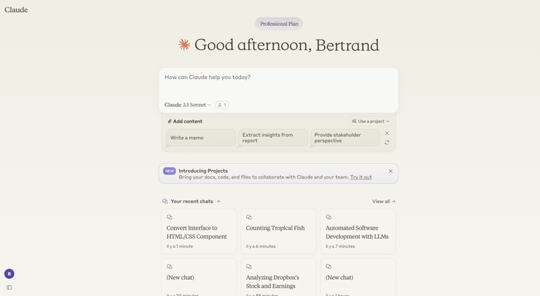Image resolution: width=540 pixels, height=296 pixels.
Task: Open the Claude 3.5 Sonnet model dropdown
Action: click(x=188, y=105)
